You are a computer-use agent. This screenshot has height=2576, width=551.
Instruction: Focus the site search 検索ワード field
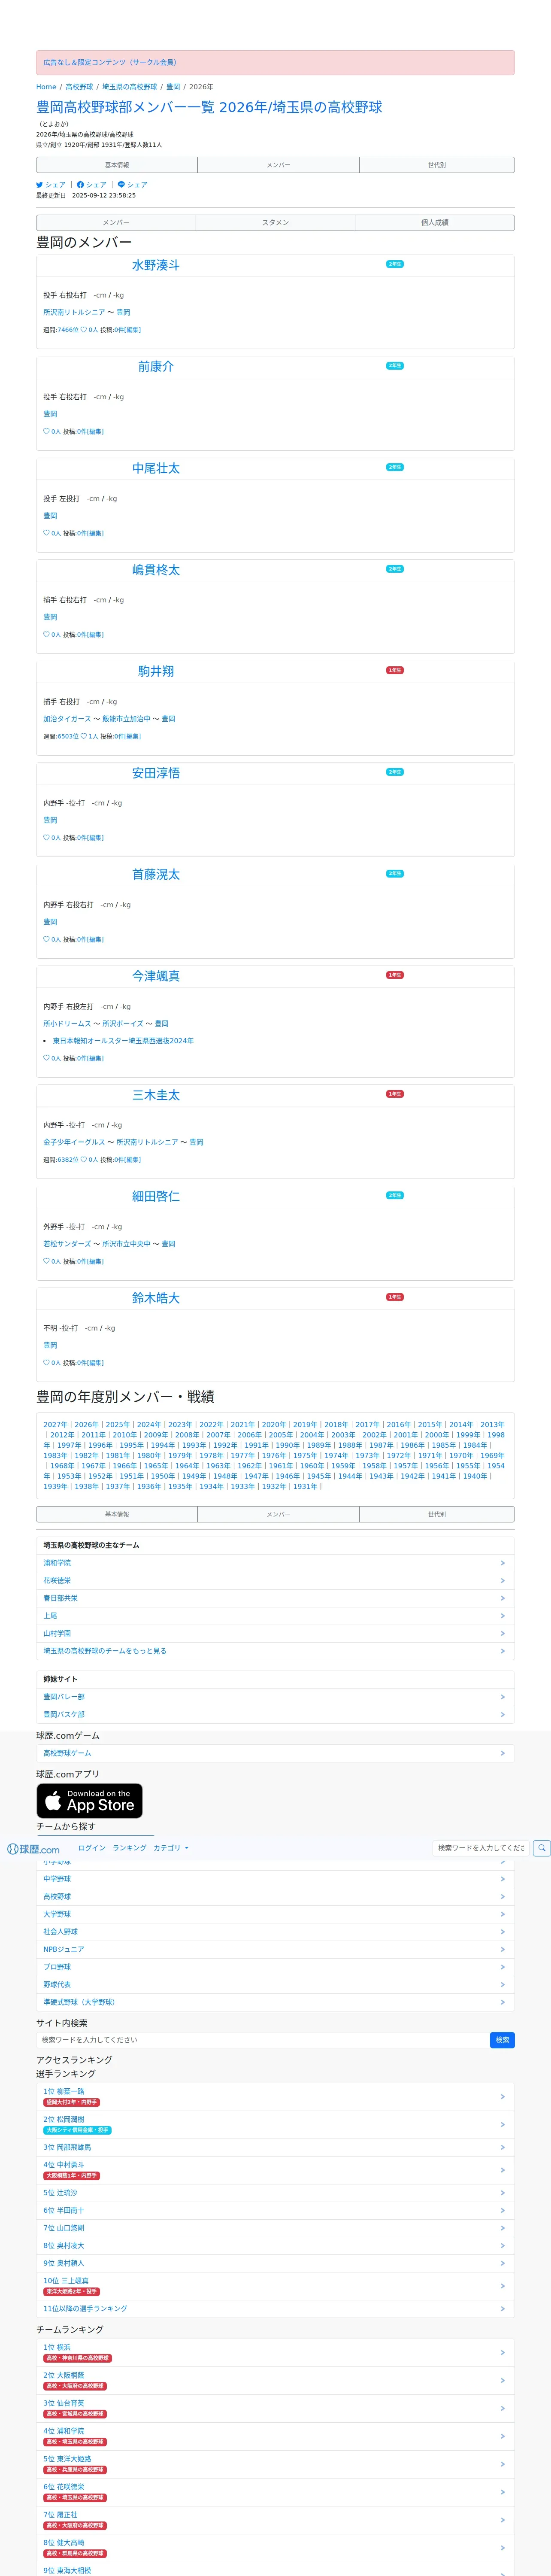tap(263, 2040)
